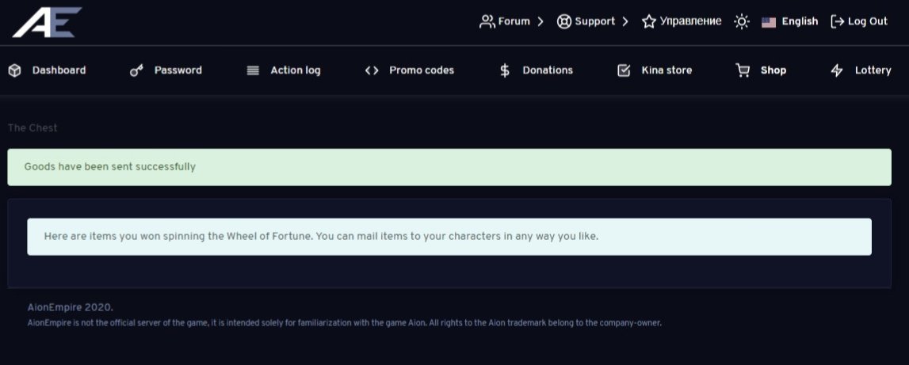The height and width of the screenshot is (365, 909).
Task: Toggle light theme with the sun icon
Action: pyautogui.click(x=742, y=22)
